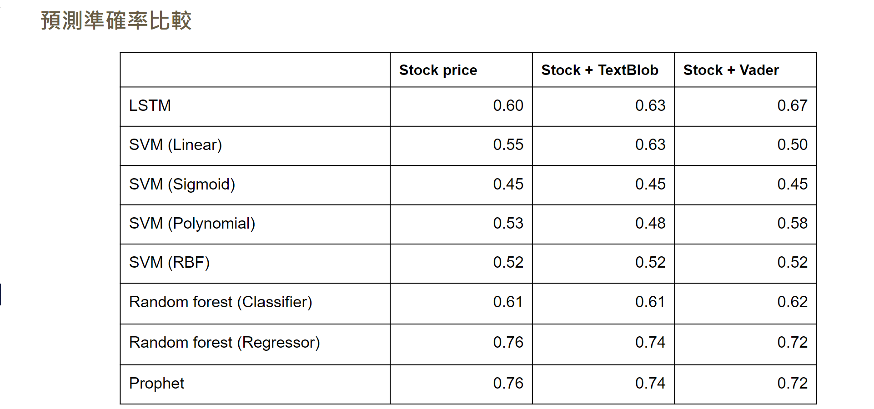
Task: Select the "Stock + Vader" header cell
Action: [x=731, y=70]
